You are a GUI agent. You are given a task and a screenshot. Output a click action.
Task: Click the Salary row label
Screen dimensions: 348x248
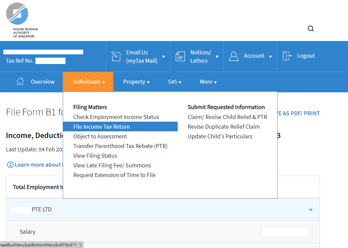[x=27, y=232]
